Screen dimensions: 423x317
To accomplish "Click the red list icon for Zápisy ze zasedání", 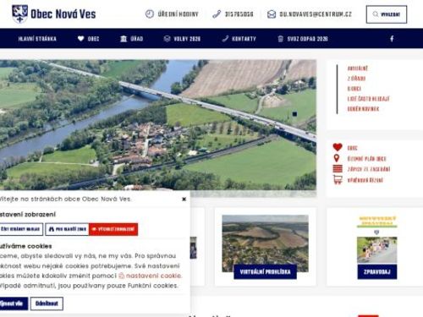I will point(338,169).
